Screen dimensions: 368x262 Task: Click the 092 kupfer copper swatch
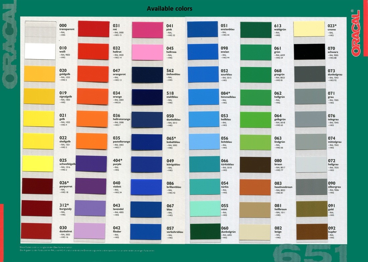312,232
